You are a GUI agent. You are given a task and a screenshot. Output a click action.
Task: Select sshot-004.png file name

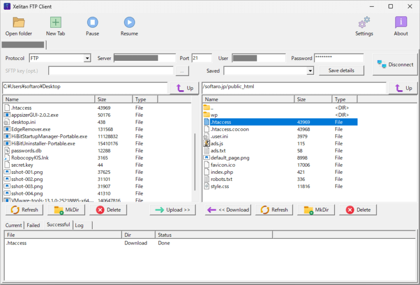(27, 194)
